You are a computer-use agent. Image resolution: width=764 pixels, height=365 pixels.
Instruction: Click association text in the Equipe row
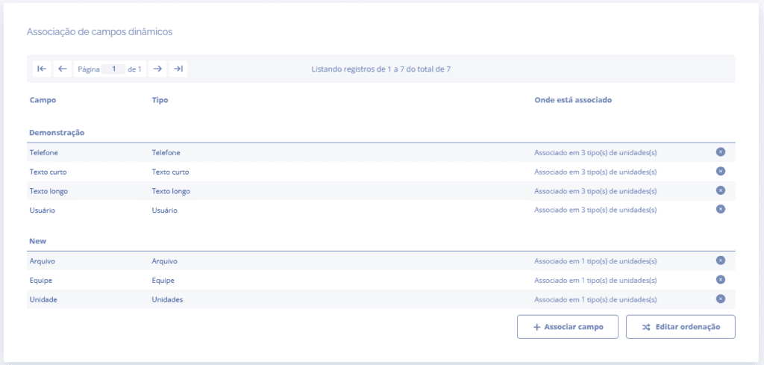point(595,281)
